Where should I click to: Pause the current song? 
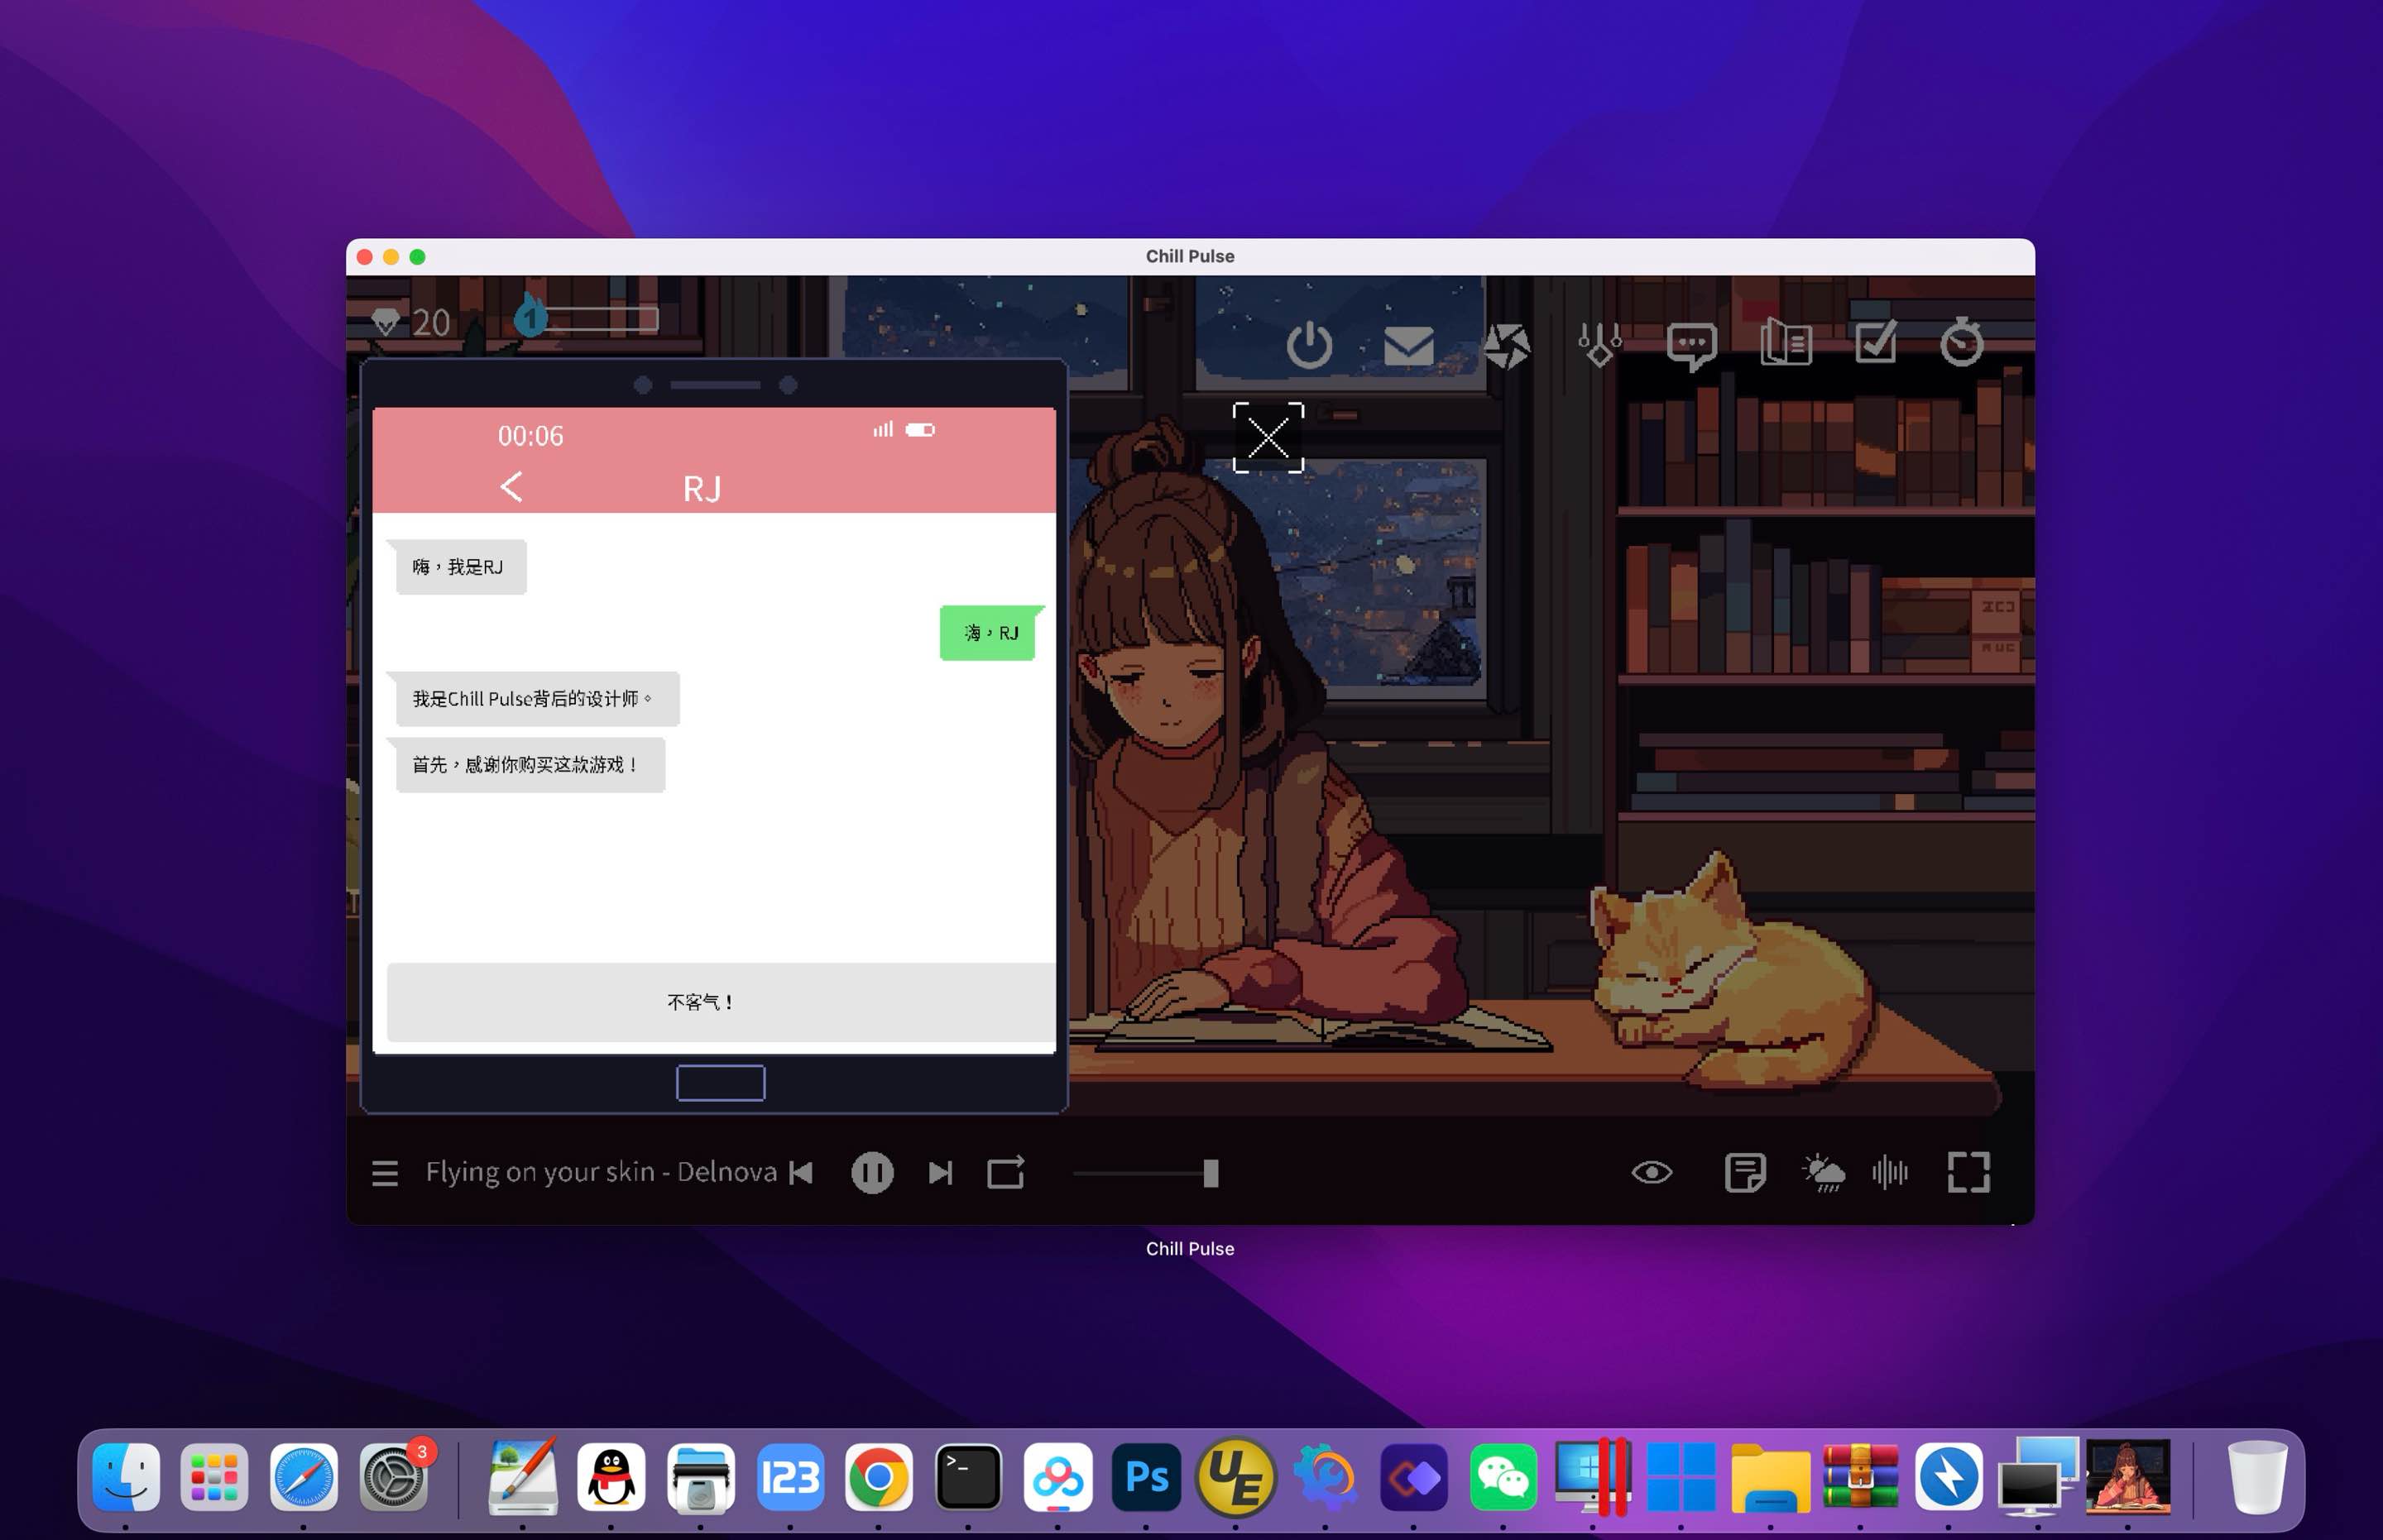coord(871,1173)
